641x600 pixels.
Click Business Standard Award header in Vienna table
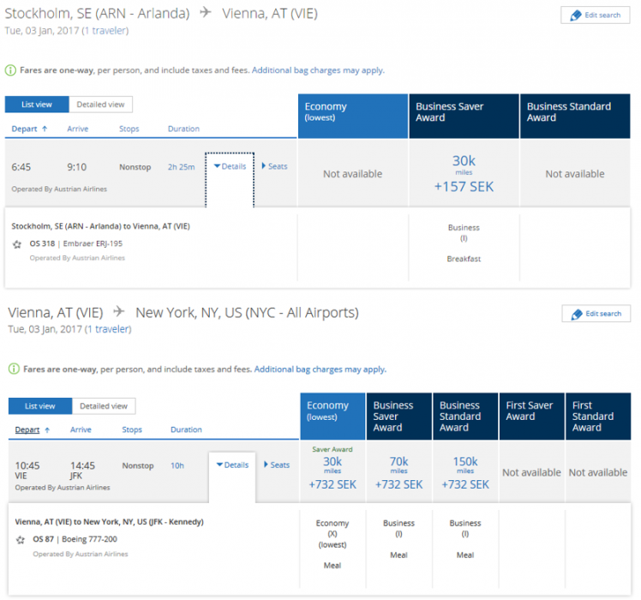[465, 417]
